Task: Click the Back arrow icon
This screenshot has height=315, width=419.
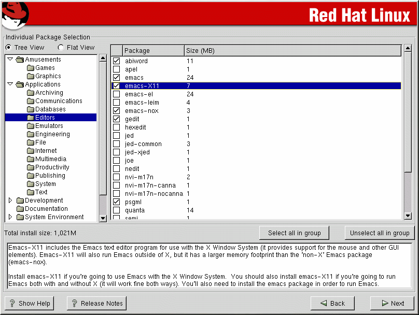Action: pyautogui.click(x=323, y=304)
